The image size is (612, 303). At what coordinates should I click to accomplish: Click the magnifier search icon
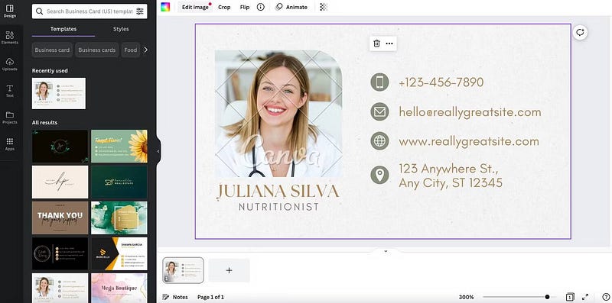pyautogui.click(x=39, y=11)
